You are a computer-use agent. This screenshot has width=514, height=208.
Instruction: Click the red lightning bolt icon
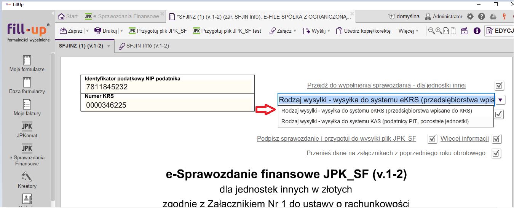click(x=504, y=16)
